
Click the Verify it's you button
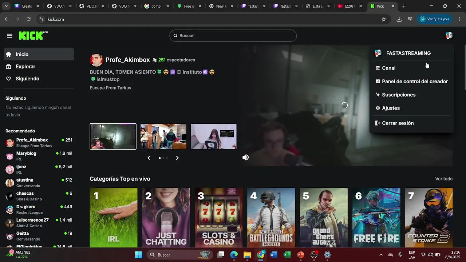coord(435,19)
